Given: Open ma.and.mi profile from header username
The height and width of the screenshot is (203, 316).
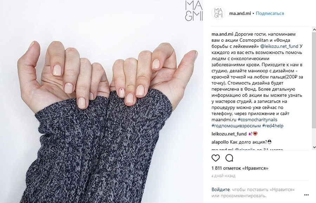Looking at the screenshot, I should point(240,13).
